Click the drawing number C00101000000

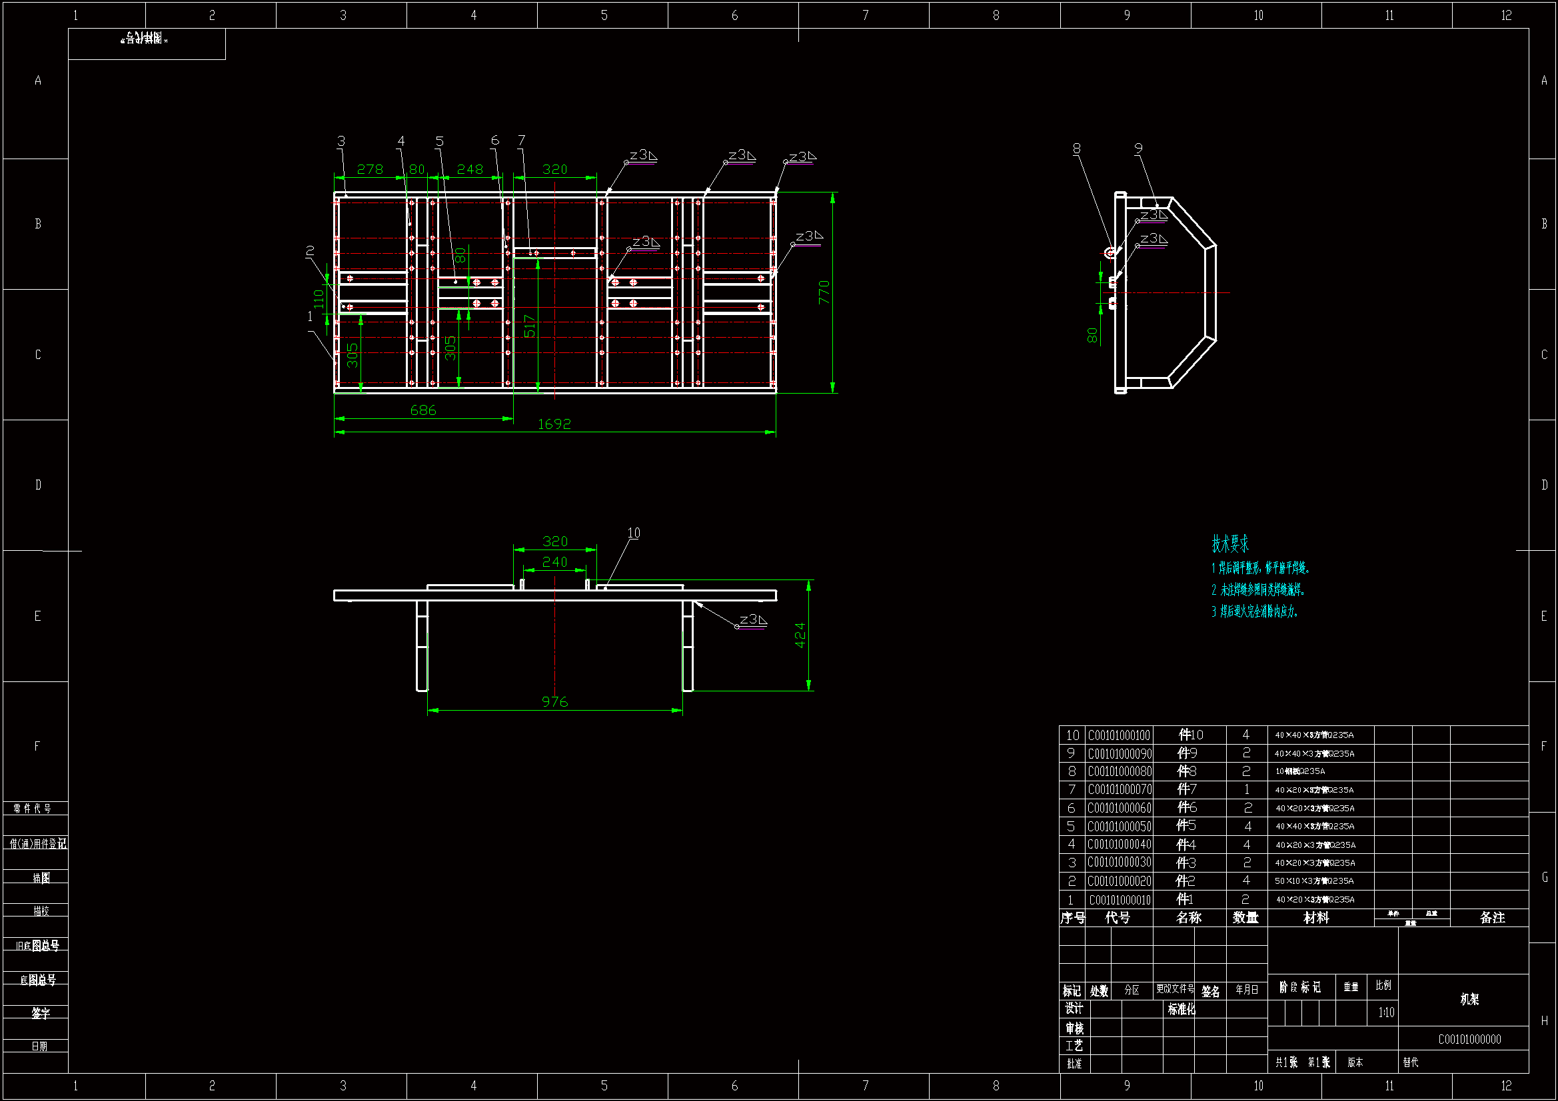(1469, 1039)
